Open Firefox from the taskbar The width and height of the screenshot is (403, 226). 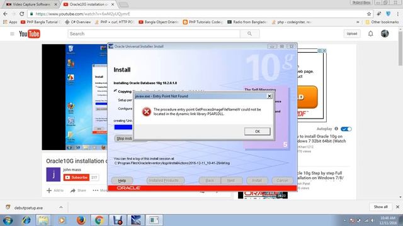[x=81, y=220]
